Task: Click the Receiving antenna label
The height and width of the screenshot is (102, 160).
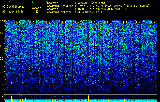Action: tap(59, 12)
